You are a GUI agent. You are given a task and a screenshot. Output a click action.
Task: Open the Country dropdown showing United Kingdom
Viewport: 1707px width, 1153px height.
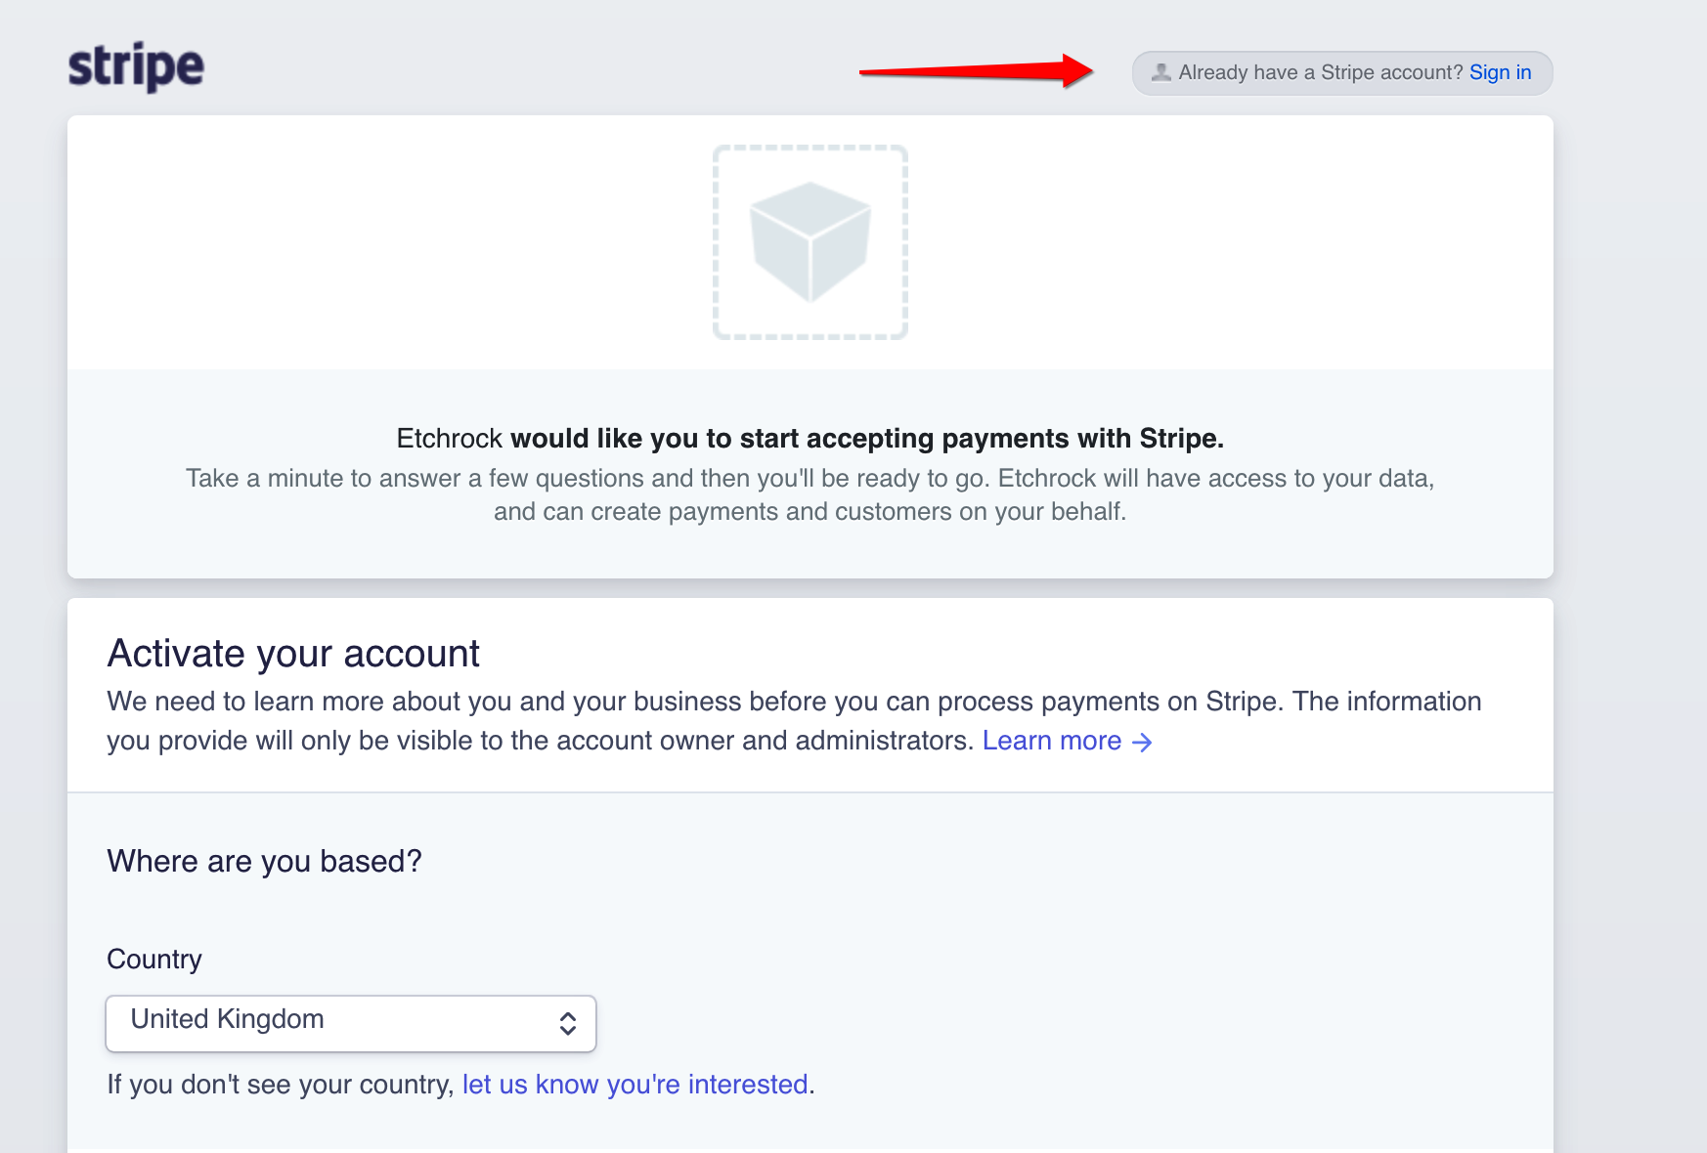click(x=350, y=1023)
